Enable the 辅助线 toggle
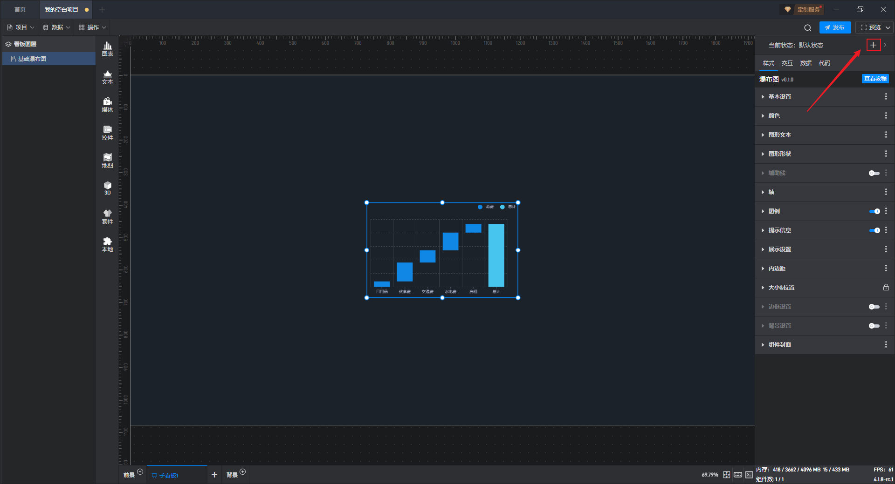Viewport: 895px width, 484px height. point(874,173)
